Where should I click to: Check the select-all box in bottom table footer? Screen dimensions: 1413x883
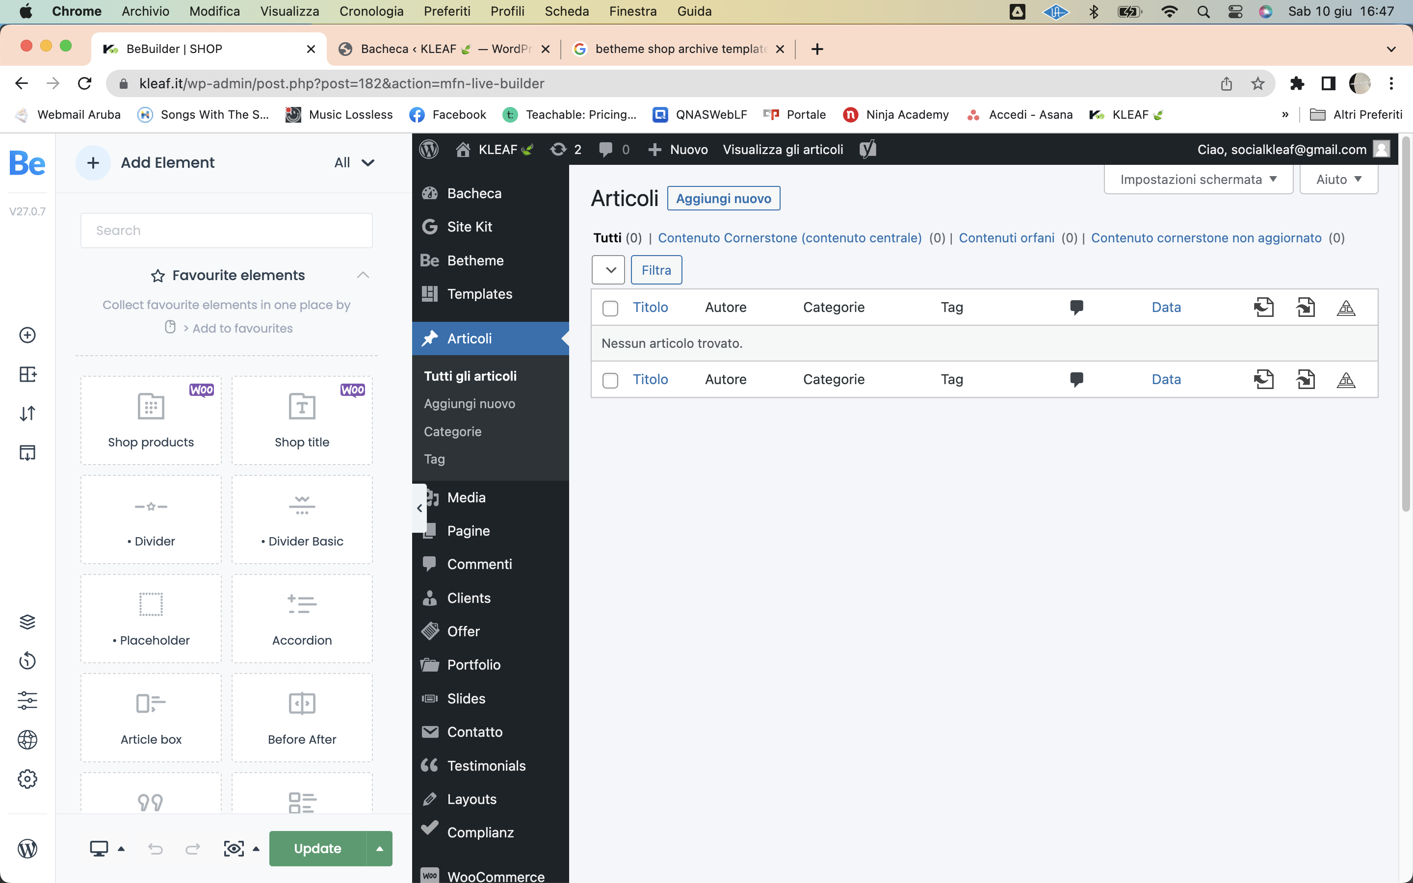click(610, 381)
